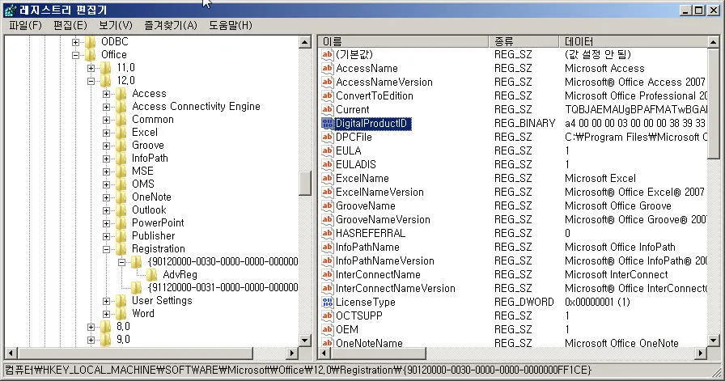
Task: Click the string value icon for AccessName
Action: point(327,68)
